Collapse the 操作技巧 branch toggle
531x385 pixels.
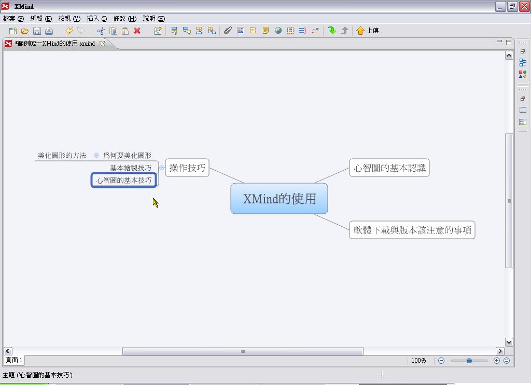(x=162, y=168)
